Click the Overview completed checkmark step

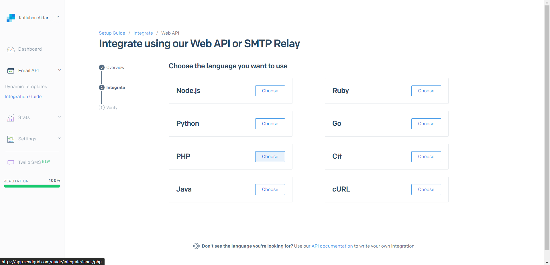tap(102, 67)
